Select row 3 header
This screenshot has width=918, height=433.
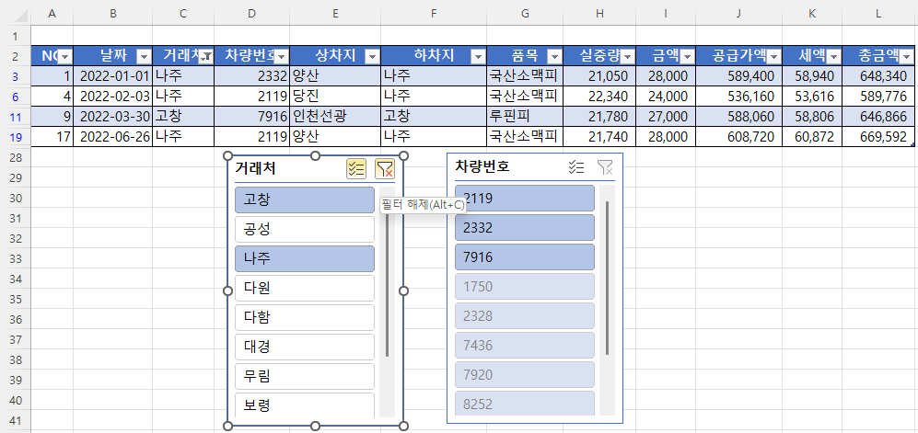click(16, 76)
